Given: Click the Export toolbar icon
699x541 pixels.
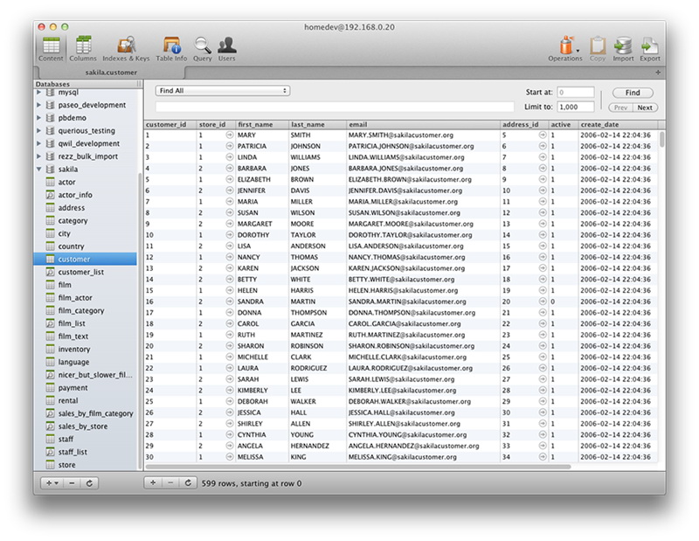Looking at the screenshot, I should [x=649, y=45].
